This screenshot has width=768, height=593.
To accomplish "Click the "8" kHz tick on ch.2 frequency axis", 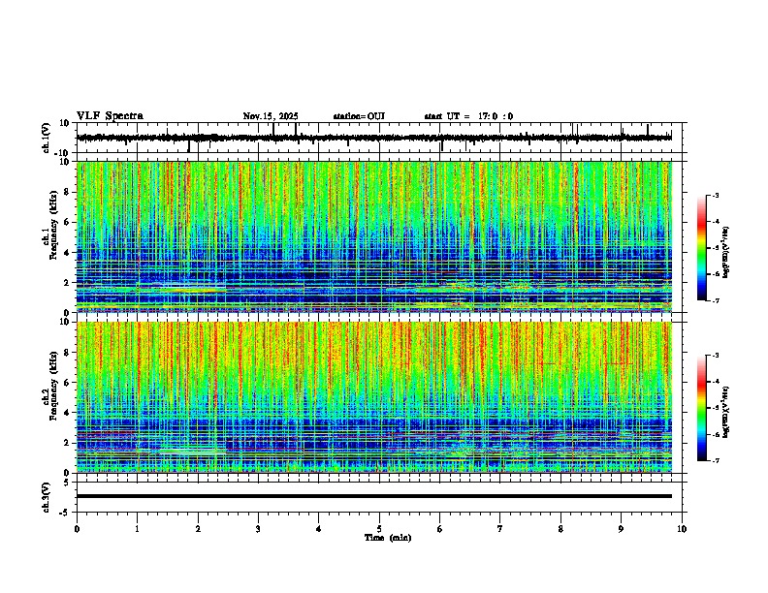I will (x=68, y=353).
